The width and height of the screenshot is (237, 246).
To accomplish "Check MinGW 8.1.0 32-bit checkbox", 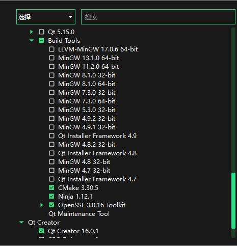I will pyautogui.click(x=51, y=75).
